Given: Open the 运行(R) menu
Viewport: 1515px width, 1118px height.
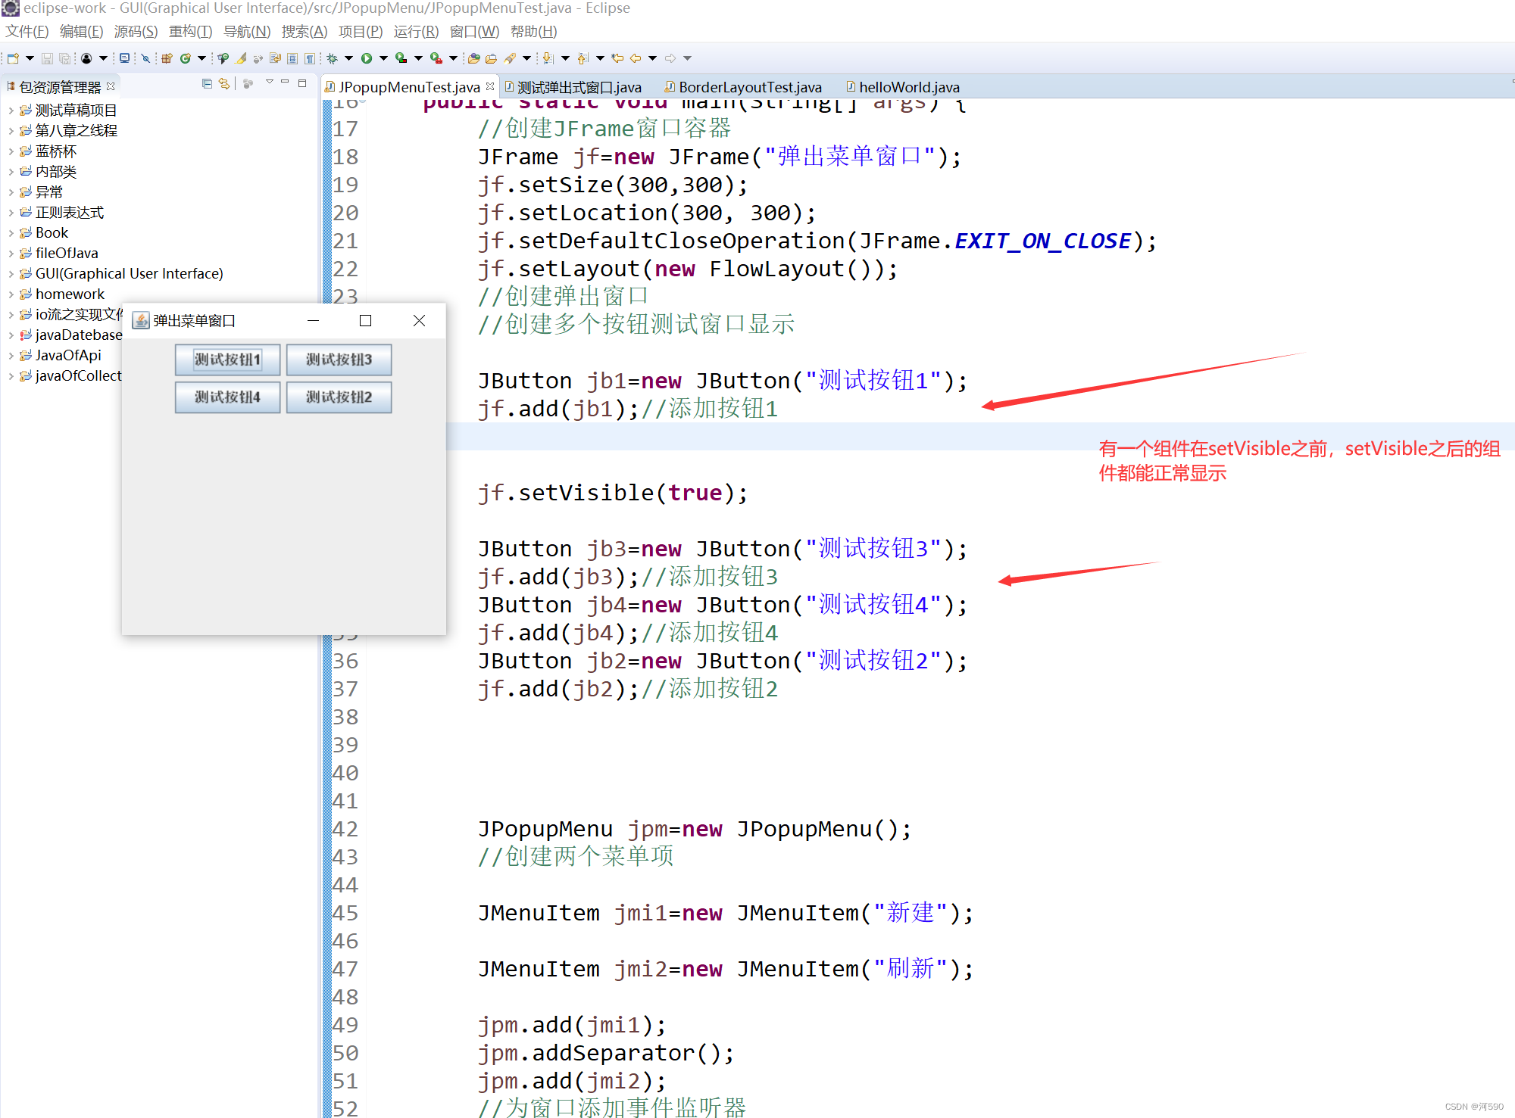Looking at the screenshot, I should [x=415, y=32].
